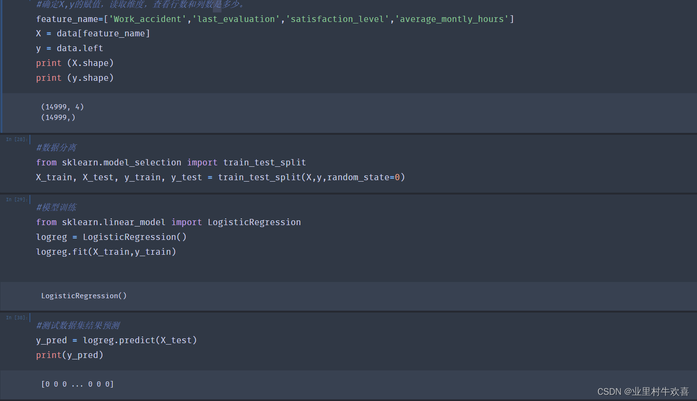Click the In [29] cell prompt

[x=16, y=200]
